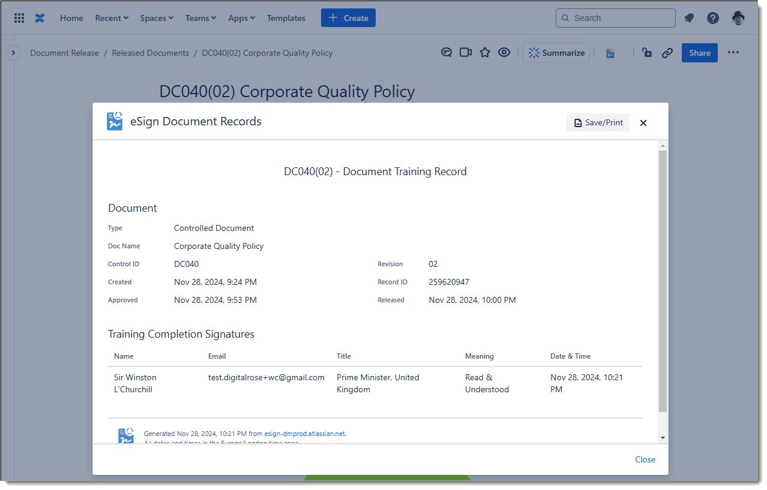
Task: Open the help question mark icon
Action: pos(713,18)
